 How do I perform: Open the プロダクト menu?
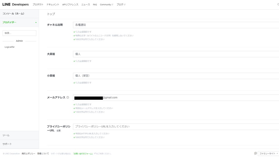[x=38, y=5]
